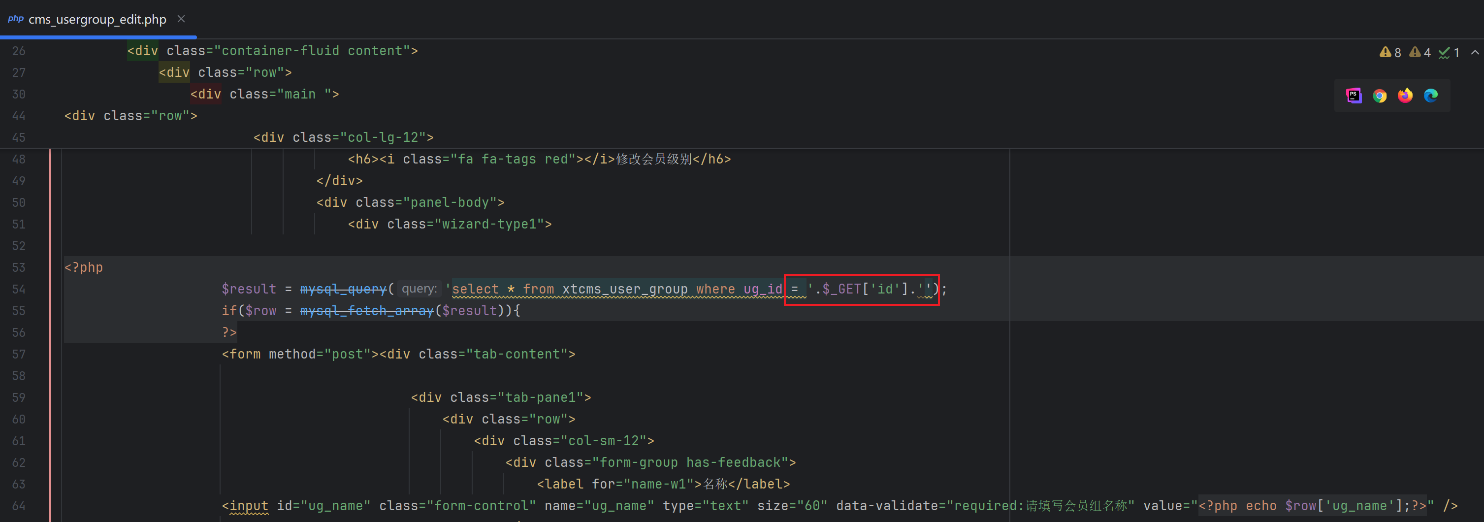The width and height of the screenshot is (1484, 522).
Task: Click the input id="ug_name" tag
Action: point(839,506)
